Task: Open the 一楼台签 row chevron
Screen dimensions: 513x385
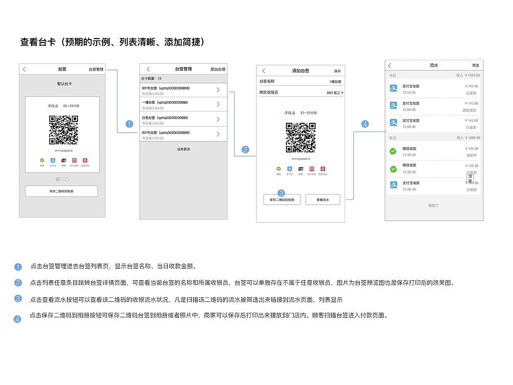Action: (218, 104)
